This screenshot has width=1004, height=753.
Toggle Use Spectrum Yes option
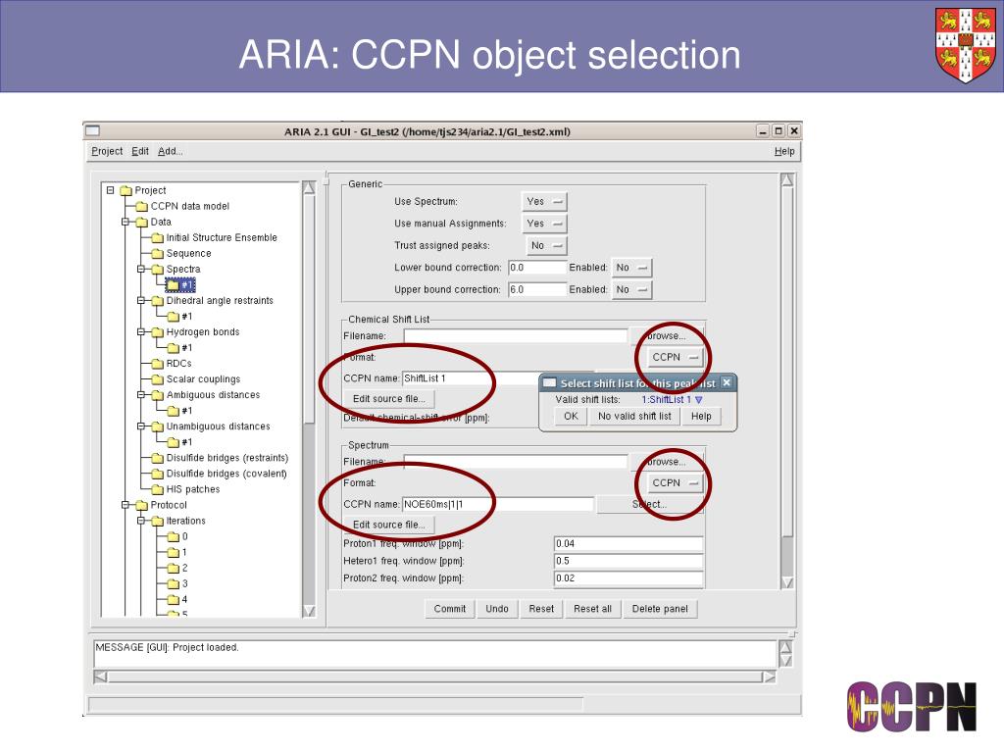(544, 202)
